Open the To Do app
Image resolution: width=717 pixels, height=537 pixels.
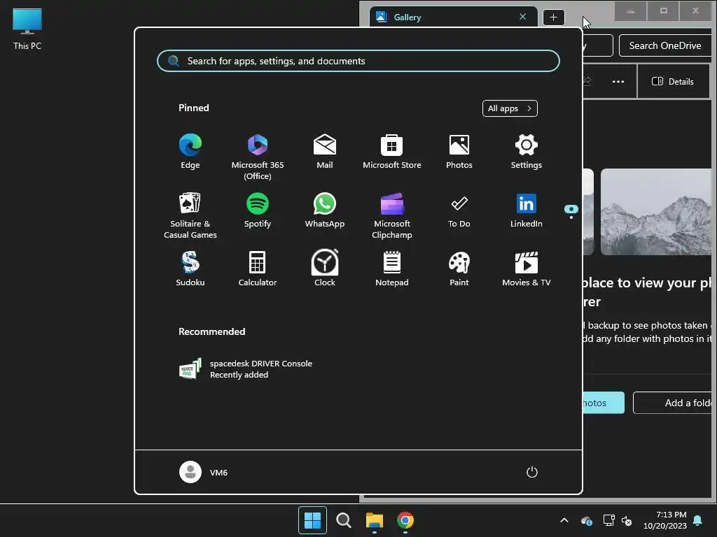pos(459,211)
